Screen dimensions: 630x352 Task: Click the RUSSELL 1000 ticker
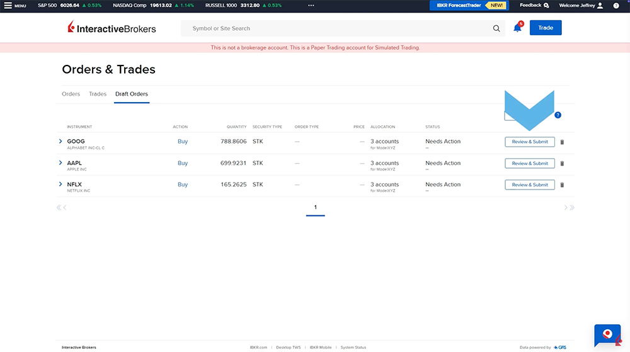pos(243,6)
